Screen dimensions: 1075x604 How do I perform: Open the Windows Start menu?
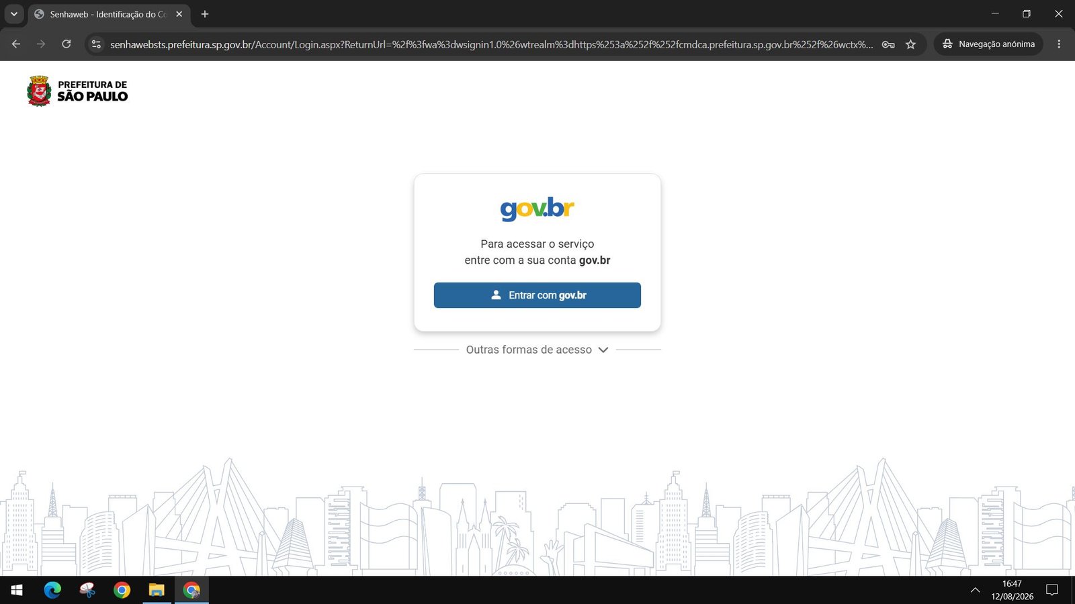[17, 591]
